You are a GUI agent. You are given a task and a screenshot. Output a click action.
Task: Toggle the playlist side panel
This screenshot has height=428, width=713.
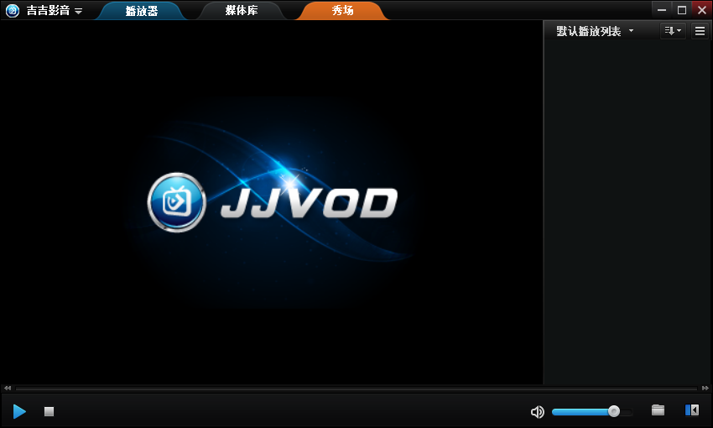(692, 410)
